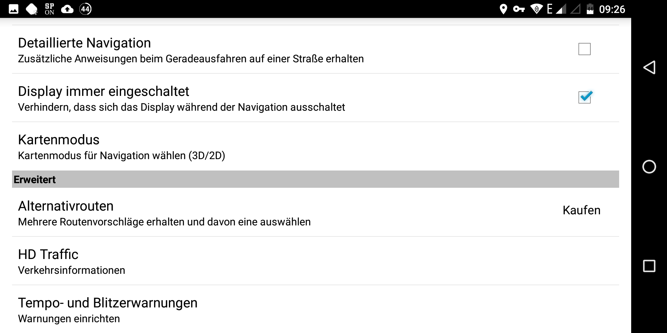Select the Alternativrouten settings entry

point(164,213)
